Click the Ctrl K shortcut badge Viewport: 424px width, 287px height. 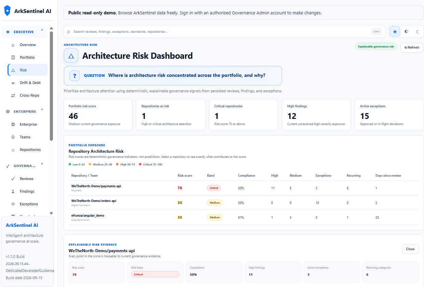[377, 31]
